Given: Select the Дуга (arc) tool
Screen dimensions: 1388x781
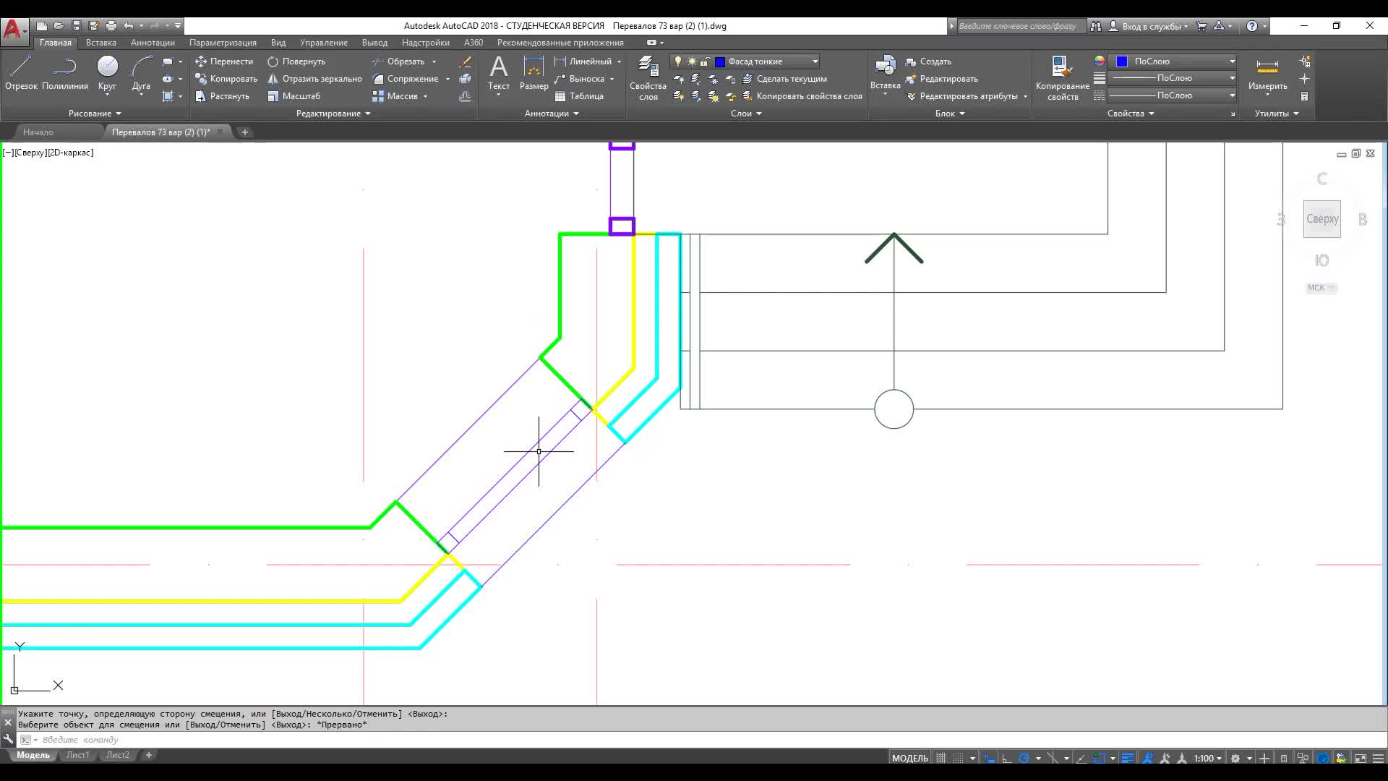Looking at the screenshot, I should (141, 74).
